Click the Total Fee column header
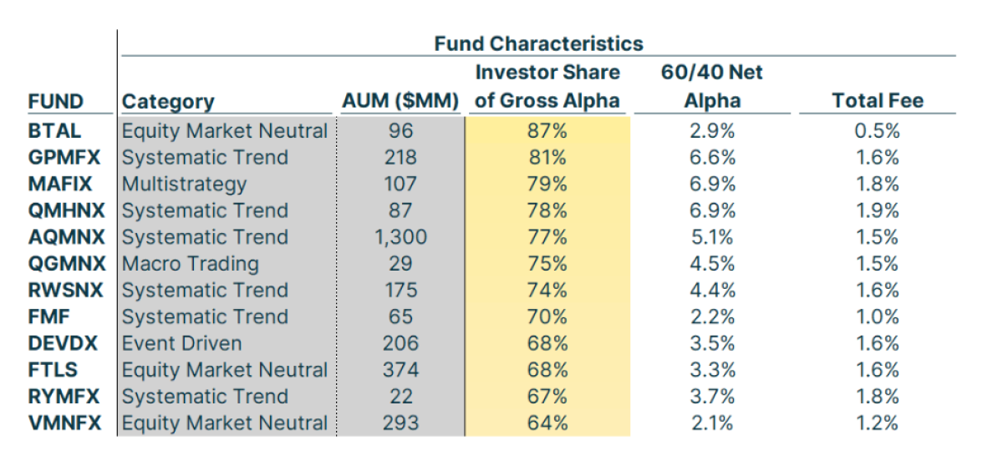This screenshot has height=451, width=1003. [878, 102]
